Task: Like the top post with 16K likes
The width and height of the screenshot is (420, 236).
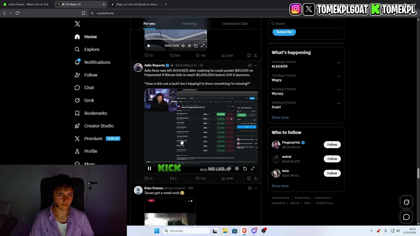Action: (x=200, y=56)
